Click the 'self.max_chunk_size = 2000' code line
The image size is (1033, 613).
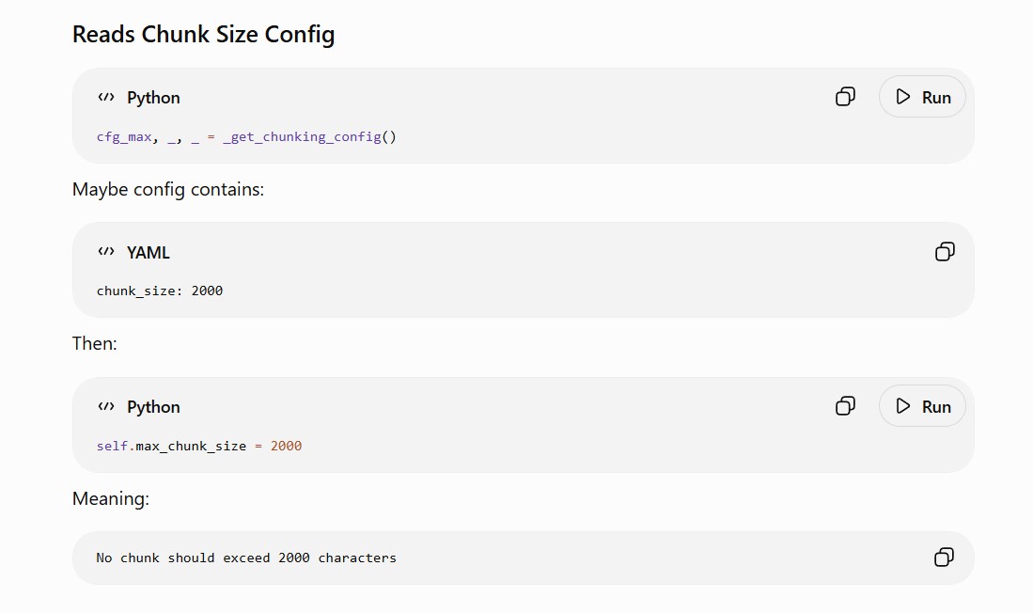[x=199, y=447]
